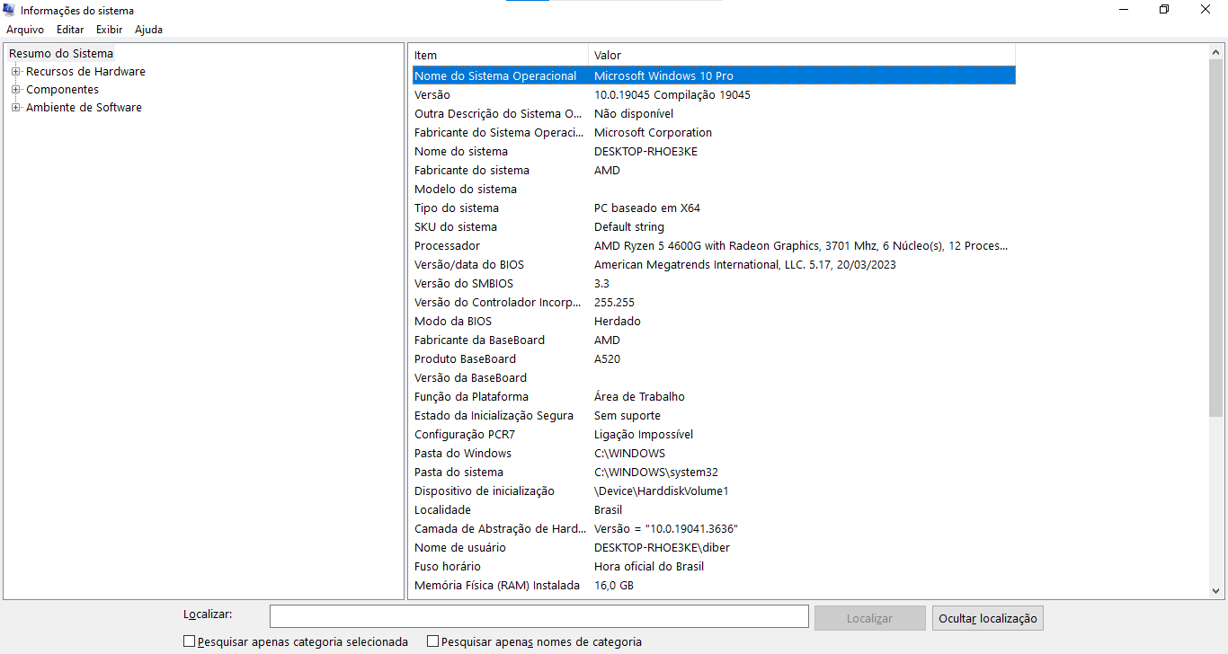This screenshot has width=1228, height=654.
Task: Click the Localizar button
Action: pyautogui.click(x=870, y=618)
